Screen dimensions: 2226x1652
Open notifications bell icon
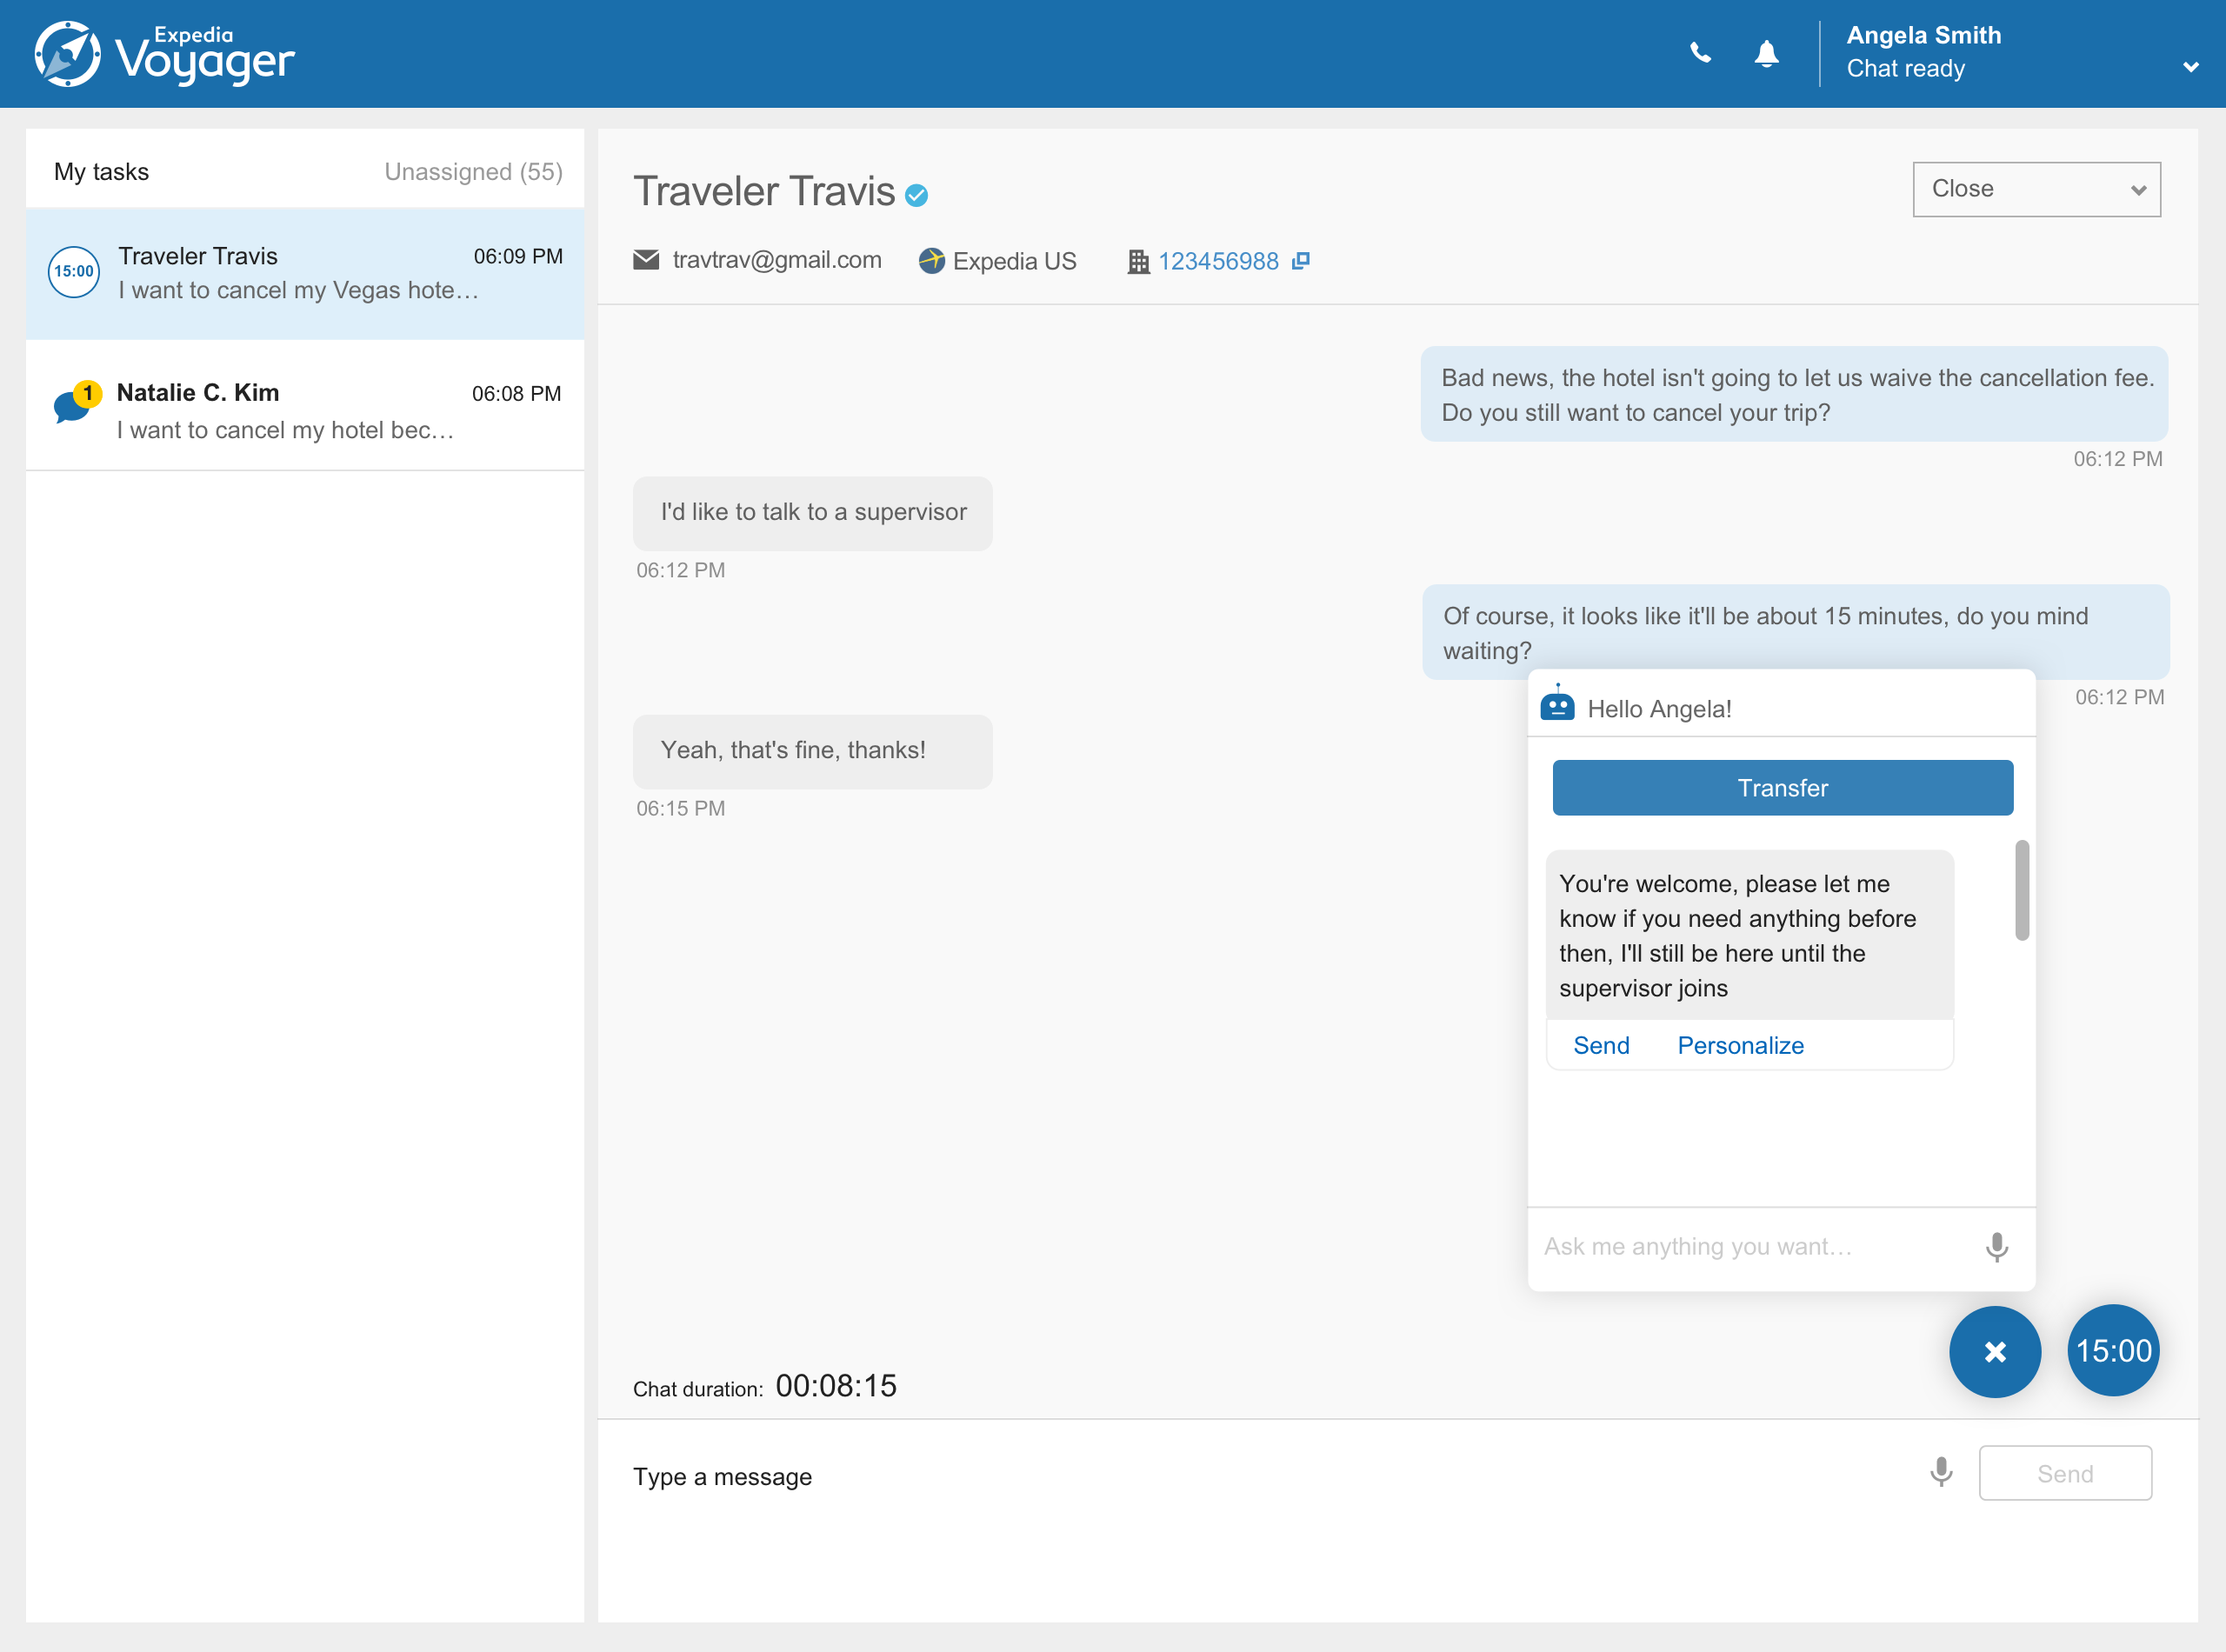(x=1766, y=53)
